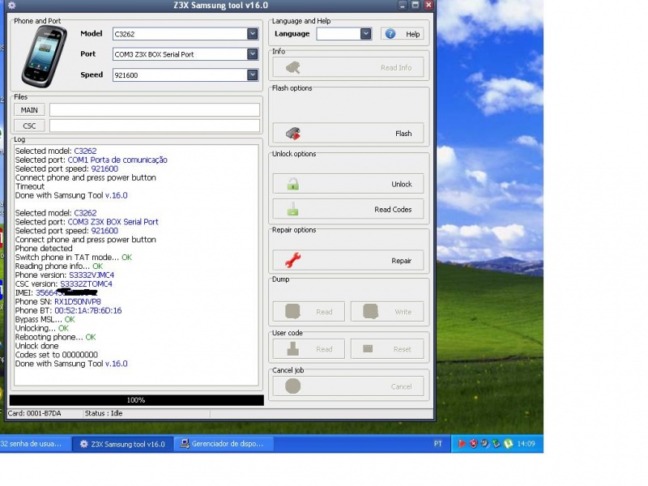Open Z3X Samsung tool taskbar button
Image resolution: width=648 pixels, height=486 pixels.
tap(123, 444)
